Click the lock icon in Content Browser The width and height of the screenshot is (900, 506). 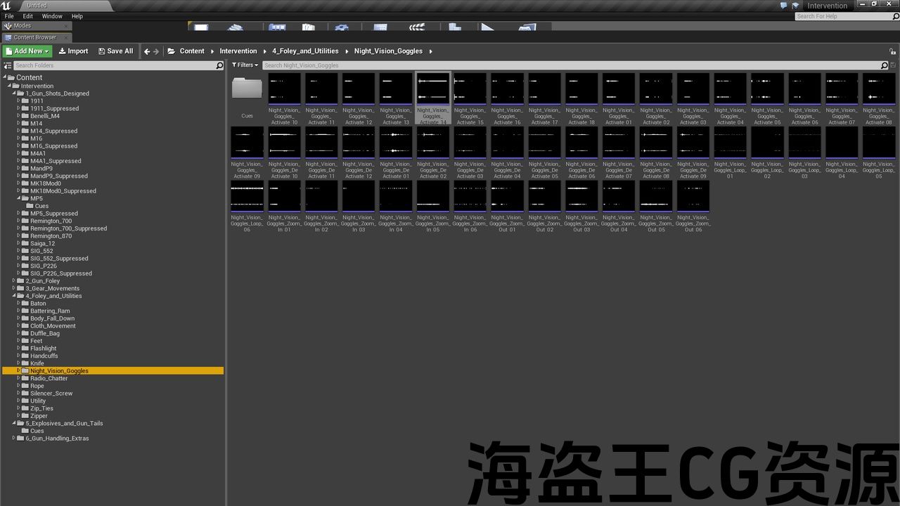coord(894,51)
